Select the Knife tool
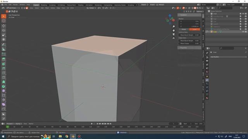This screenshot has height=139, width=248. point(3,78)
